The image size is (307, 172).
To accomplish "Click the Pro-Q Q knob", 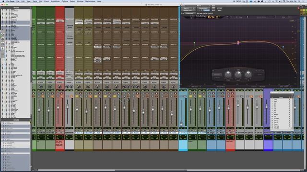I will 248,75.
